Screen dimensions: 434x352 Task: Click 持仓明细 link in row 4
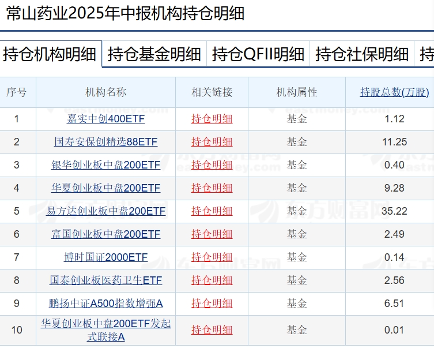point(212,188)
